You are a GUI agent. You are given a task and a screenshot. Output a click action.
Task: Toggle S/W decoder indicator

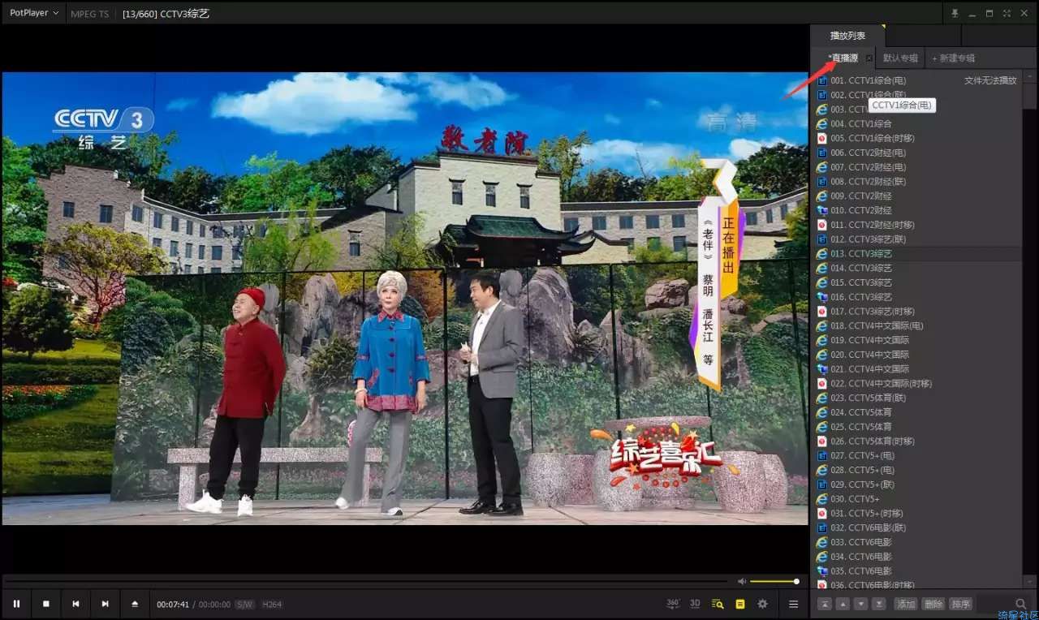coord(244,605)
